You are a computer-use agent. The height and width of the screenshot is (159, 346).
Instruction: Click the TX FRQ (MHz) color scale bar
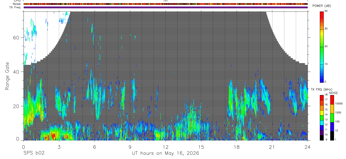[321, 118]
